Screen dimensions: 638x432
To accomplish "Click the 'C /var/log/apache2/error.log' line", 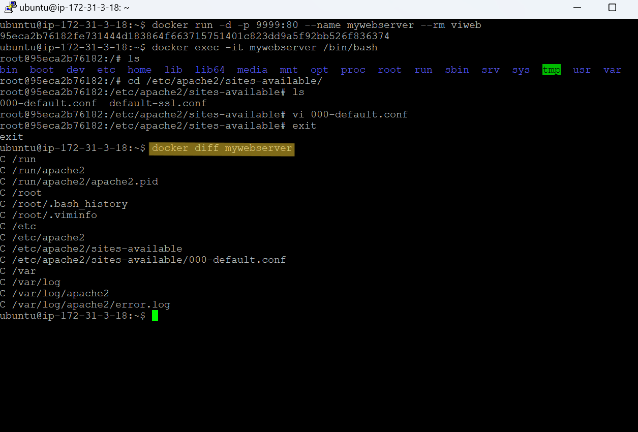I will pos(85,305).
